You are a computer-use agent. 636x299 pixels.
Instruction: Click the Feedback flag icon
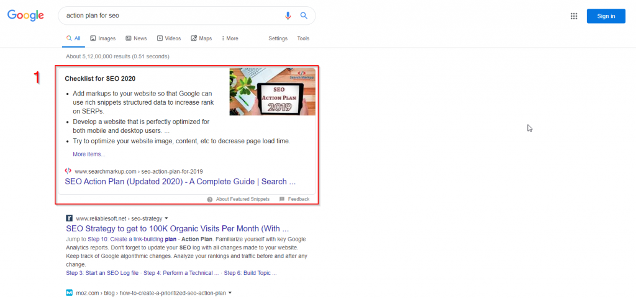pyautogui.click(x=282, y=199)
